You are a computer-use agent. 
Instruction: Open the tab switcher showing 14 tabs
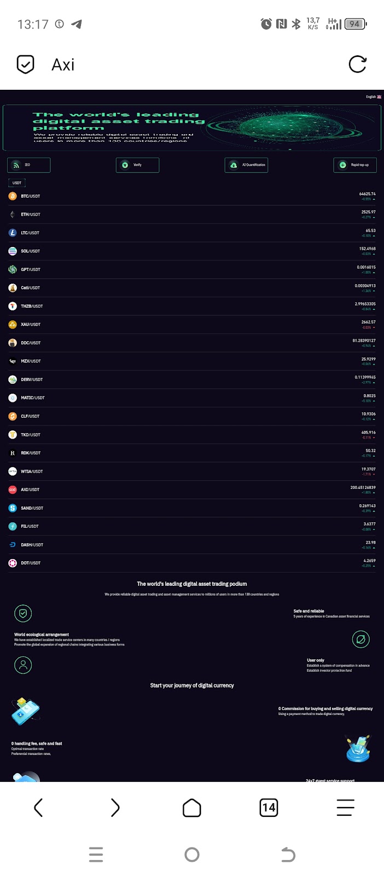[x=269, y=808]
